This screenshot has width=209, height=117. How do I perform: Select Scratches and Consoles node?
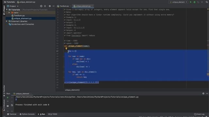point(23,24)
